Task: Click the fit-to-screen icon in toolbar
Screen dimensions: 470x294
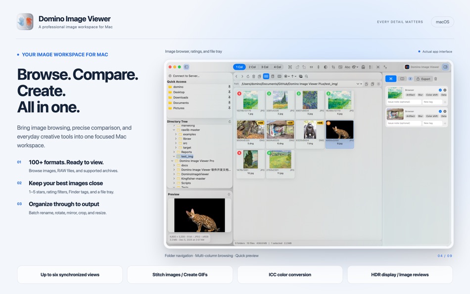Action: pyautogui.click(x=290, y=67)
